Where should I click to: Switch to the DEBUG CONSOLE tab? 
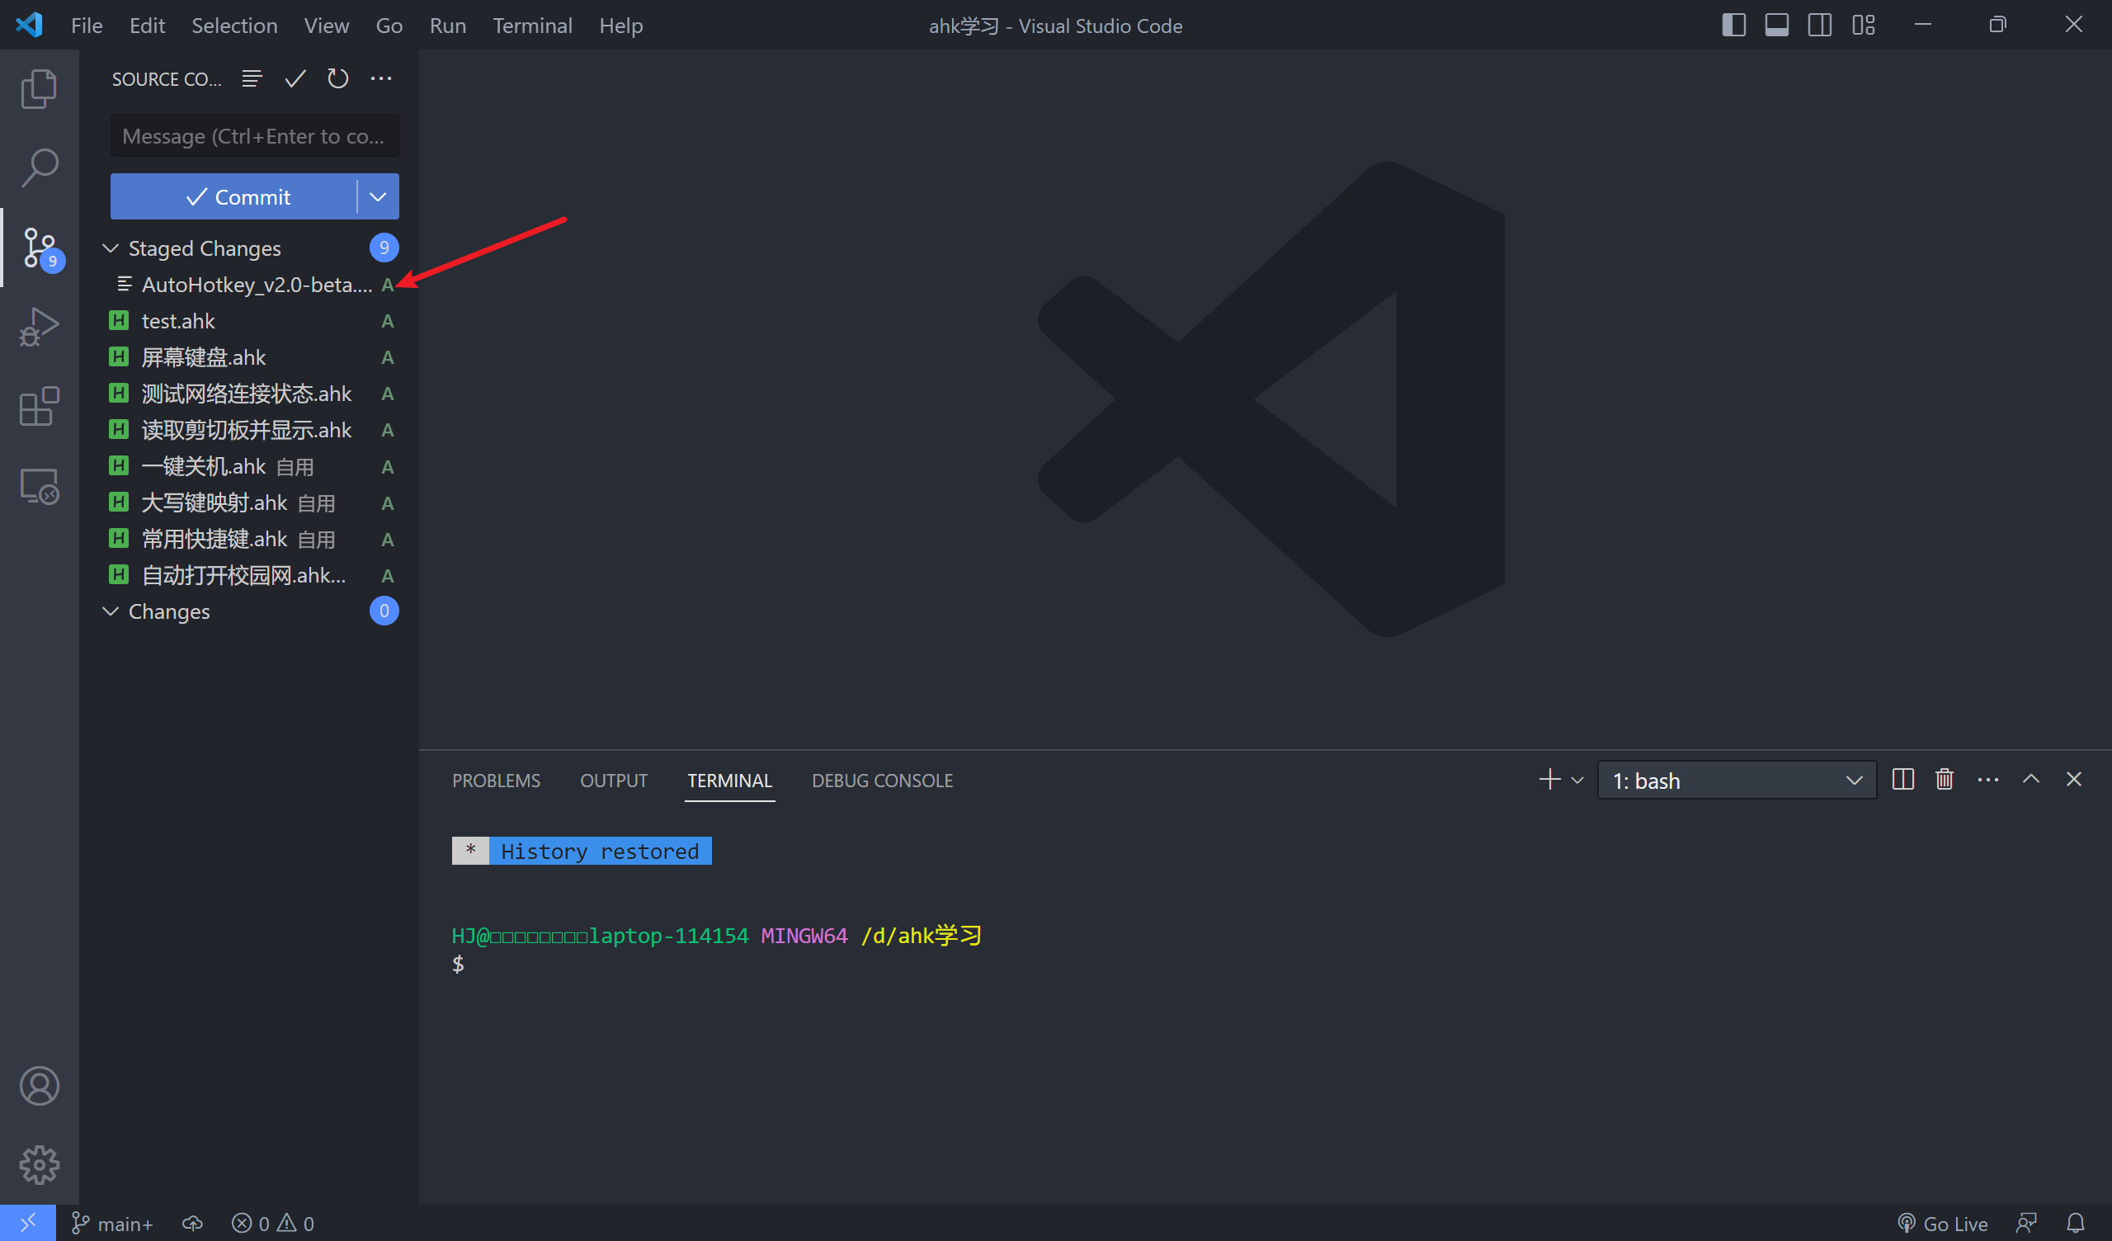tap(882, 780)
